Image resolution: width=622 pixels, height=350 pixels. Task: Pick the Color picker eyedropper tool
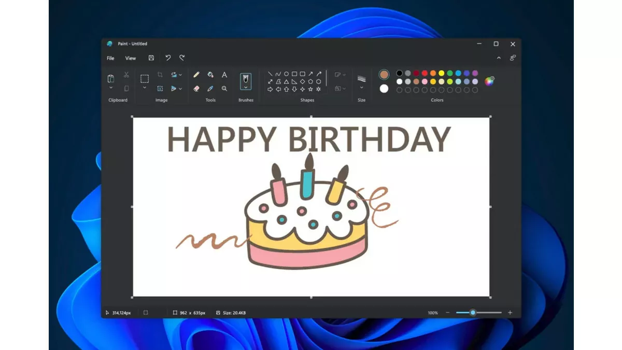pyautogui.click(x=209, y=88)
